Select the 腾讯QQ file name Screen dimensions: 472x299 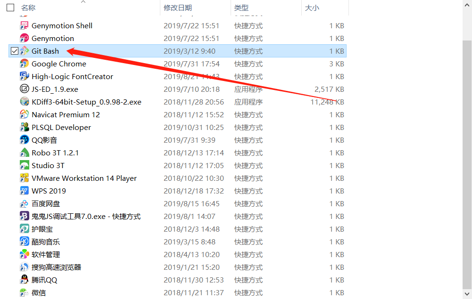pos(44,280)
